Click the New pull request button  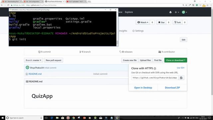(x=54, y=60)
